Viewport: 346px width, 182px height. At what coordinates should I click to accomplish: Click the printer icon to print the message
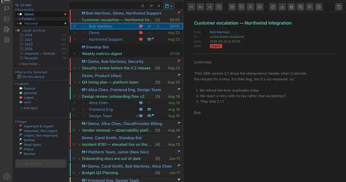point(291,7)
